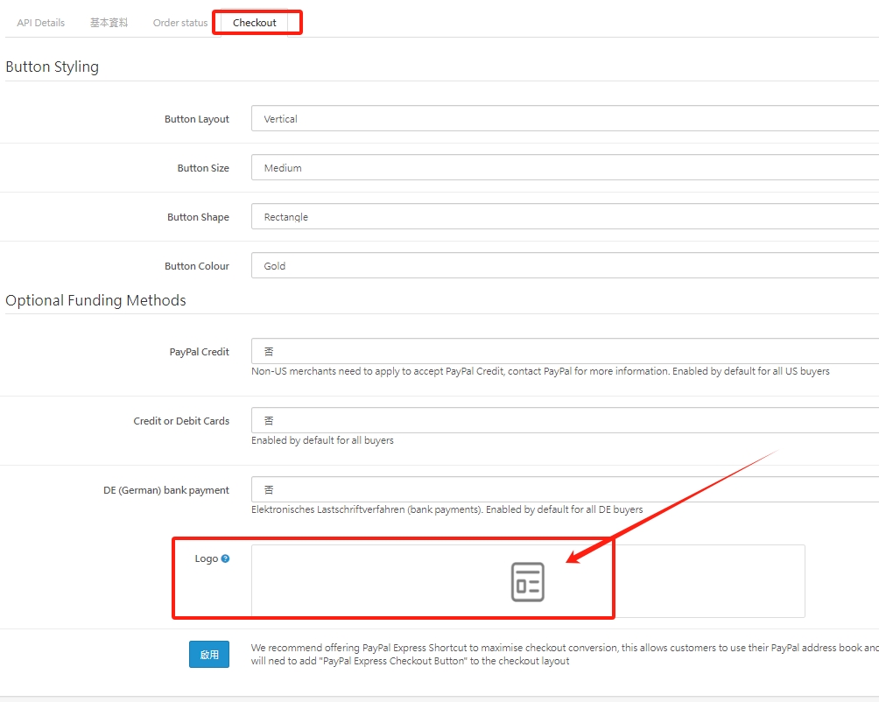Click the Button Layout label
This screenshot has height=702, width=879.
point(197,119)
